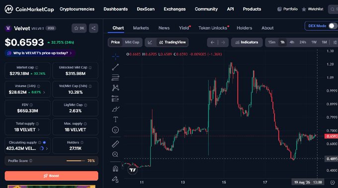Open the search icon in header
This screenshot has height=188, width=338.
pos(333,9)
